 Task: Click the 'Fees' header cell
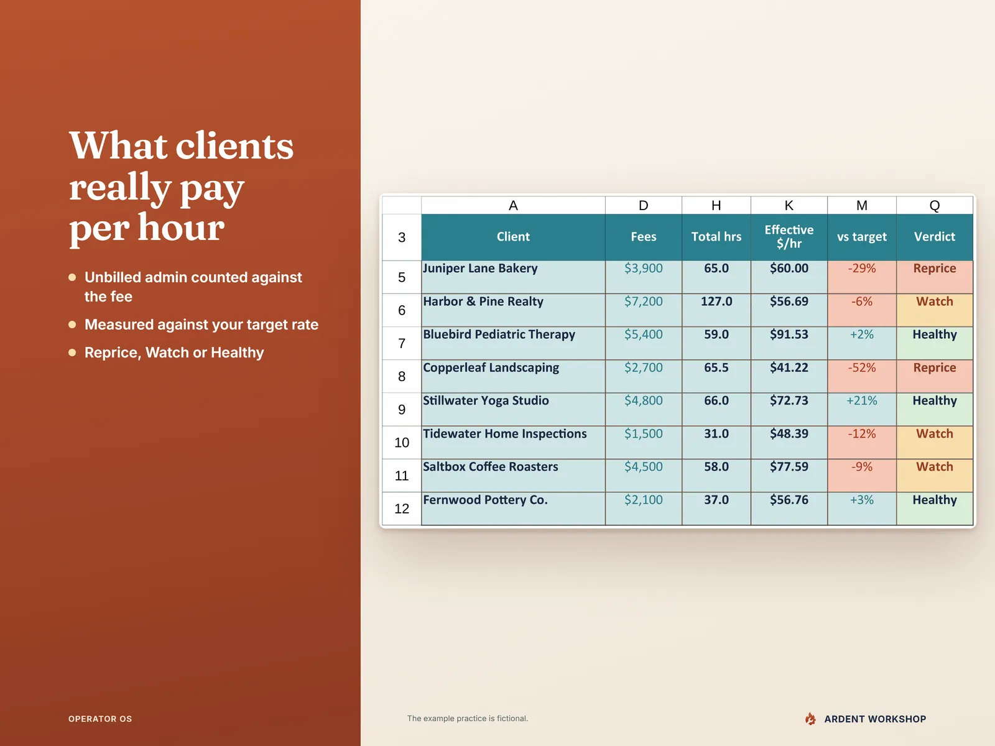644,237
